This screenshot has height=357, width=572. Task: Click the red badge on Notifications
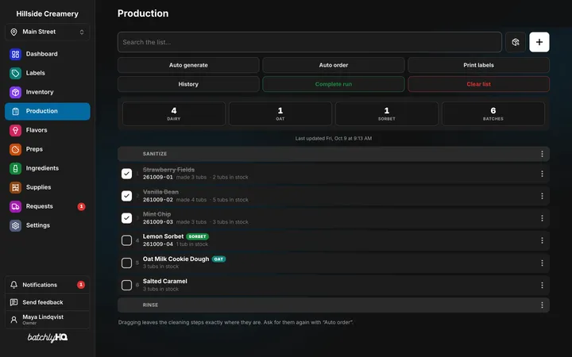(81, 285)
